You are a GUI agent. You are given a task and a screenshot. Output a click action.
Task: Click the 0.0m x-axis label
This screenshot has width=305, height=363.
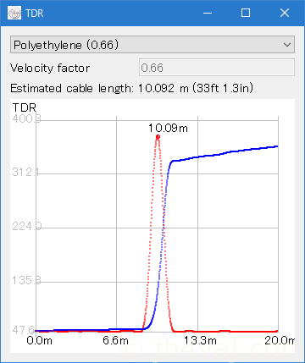(39, 340)
